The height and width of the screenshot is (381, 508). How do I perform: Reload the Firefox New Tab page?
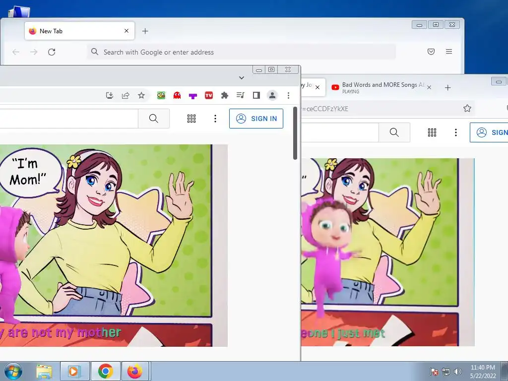pyautogui.click(x=52, y=52)
